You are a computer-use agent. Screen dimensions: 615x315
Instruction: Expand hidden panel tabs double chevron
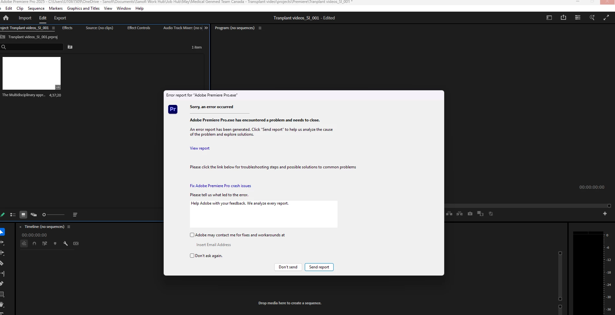206,28
